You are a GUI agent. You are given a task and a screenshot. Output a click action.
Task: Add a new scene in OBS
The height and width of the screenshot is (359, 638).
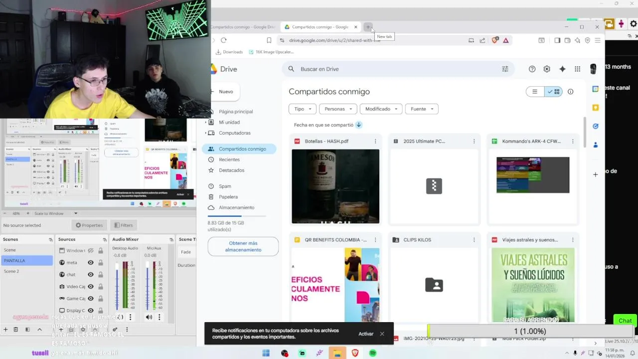(x=5, y=330)
